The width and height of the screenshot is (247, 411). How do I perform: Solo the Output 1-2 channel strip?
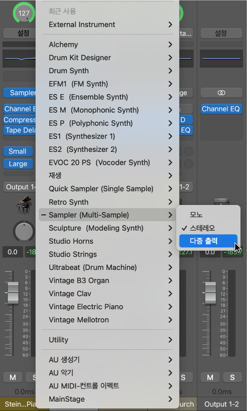click(232, 377)
